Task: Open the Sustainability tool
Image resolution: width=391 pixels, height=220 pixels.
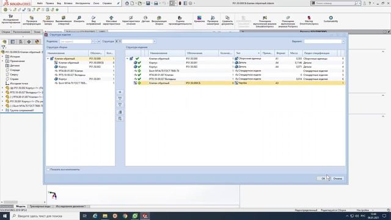Action: coord(331,20)
